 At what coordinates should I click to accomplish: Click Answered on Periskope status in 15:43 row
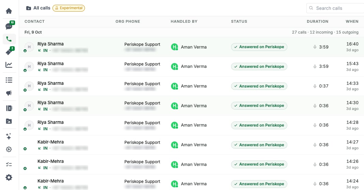click(259, 66)
